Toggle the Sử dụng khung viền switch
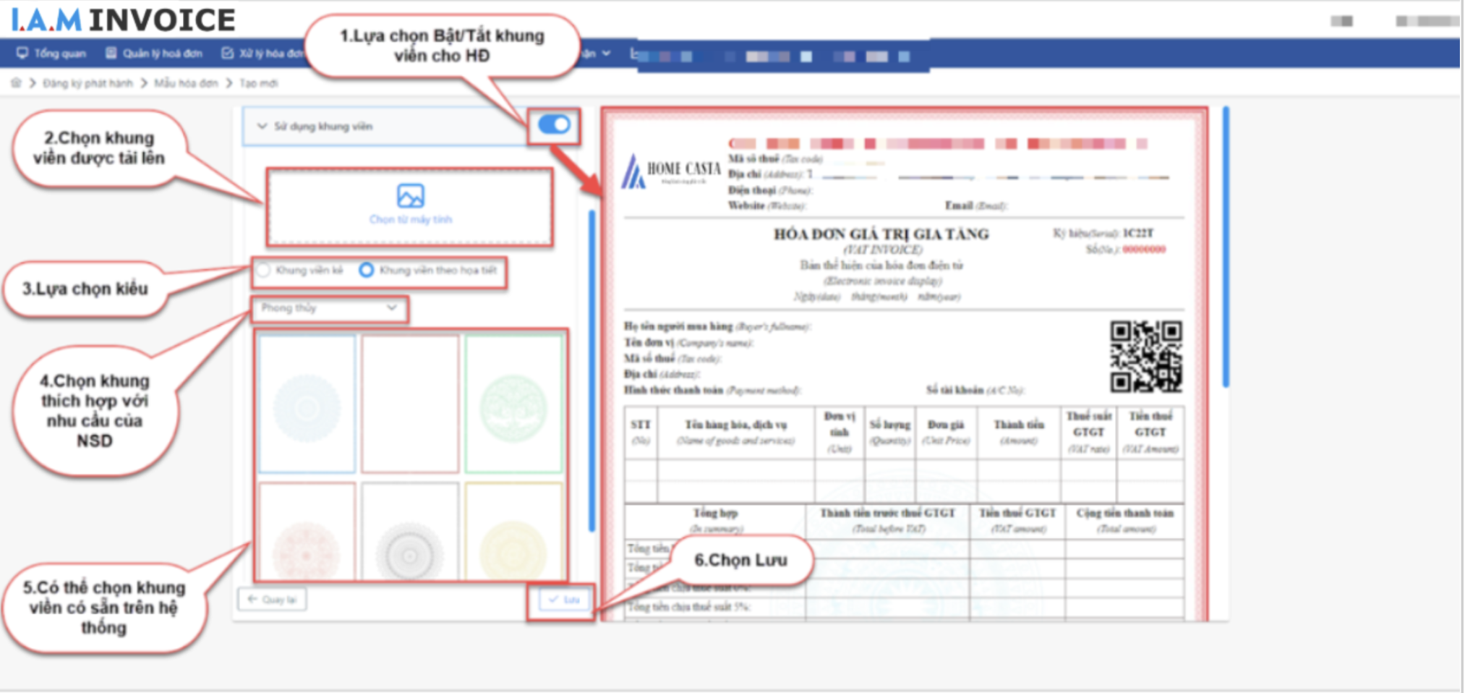1465x693 pixels. click(x=554, y=125)
